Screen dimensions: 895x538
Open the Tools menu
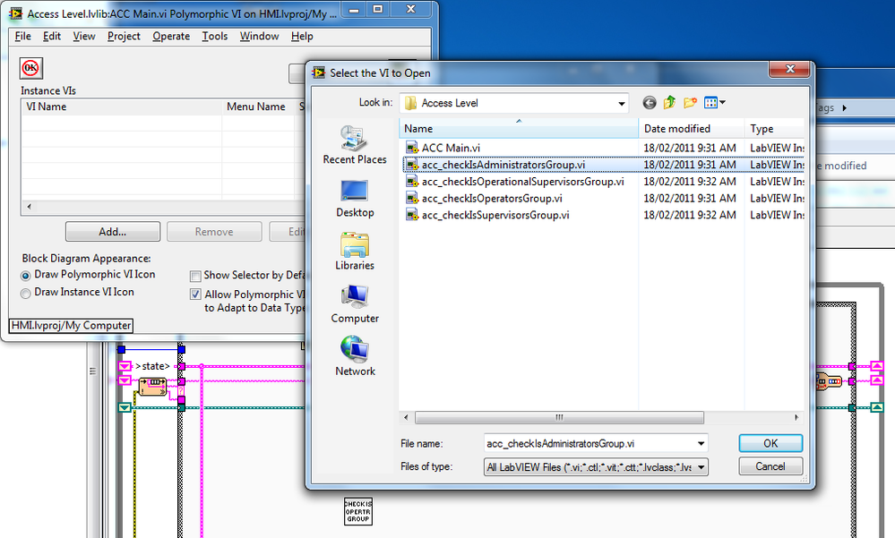[215, 36]
